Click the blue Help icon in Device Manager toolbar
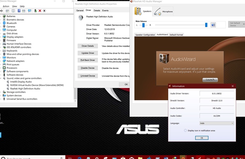The height and width of the screenshot is (159, 245). (19, 11)
